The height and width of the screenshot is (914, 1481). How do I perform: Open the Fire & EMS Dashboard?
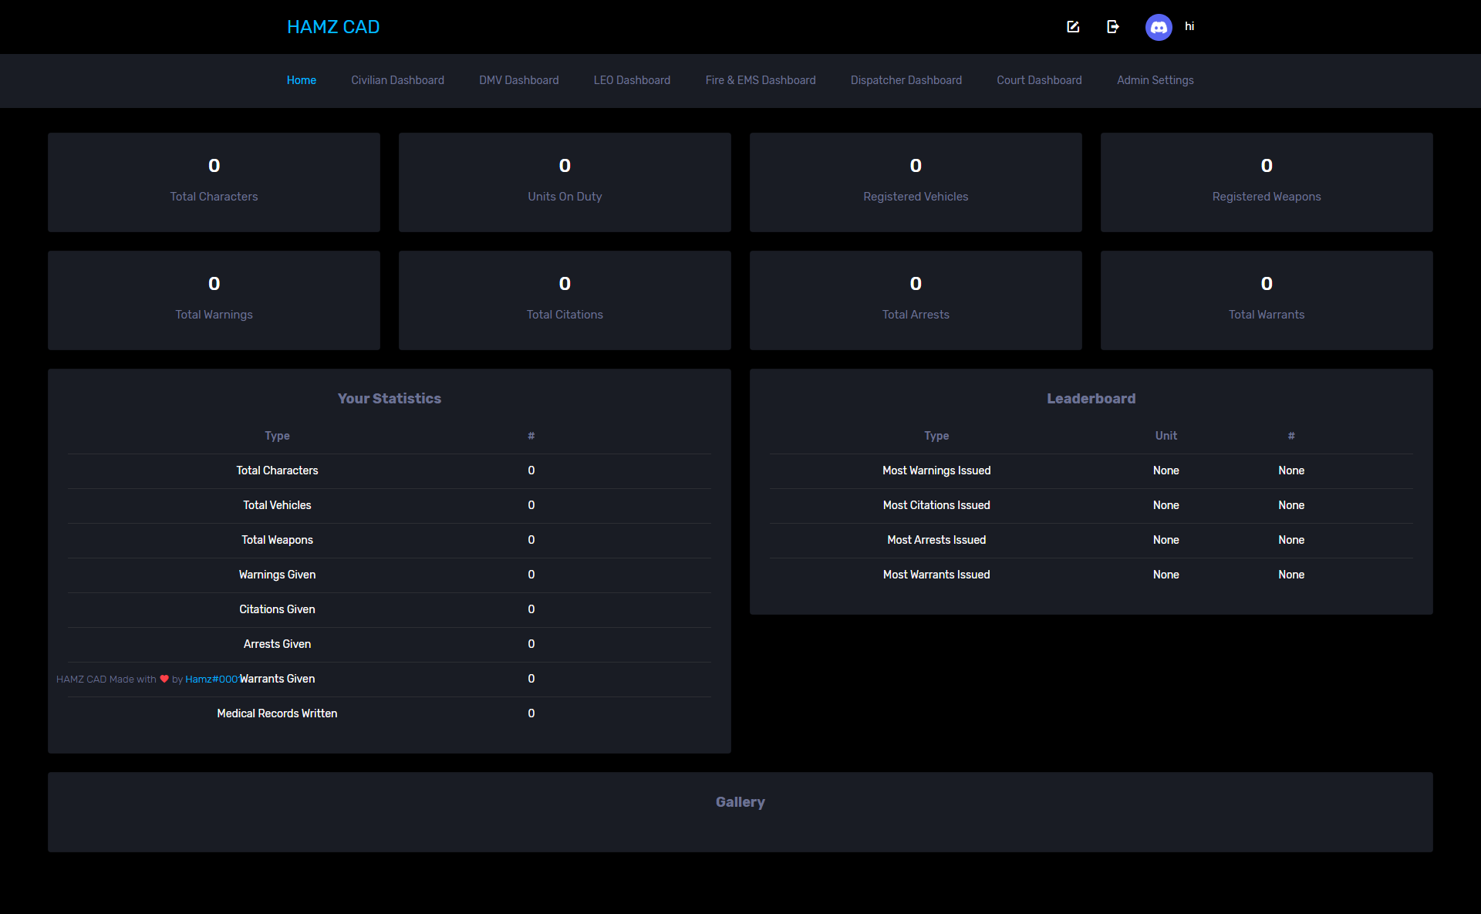tap(761, 80)
